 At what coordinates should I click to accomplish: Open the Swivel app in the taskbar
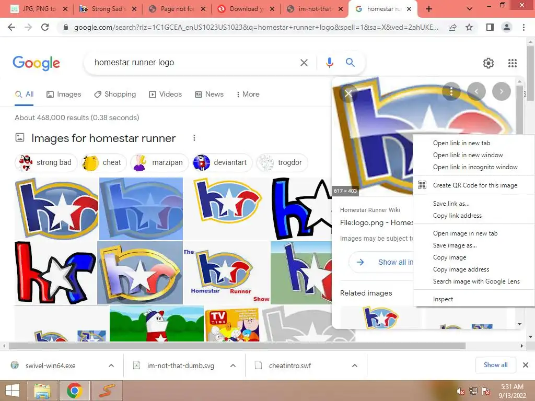point(107,391)
